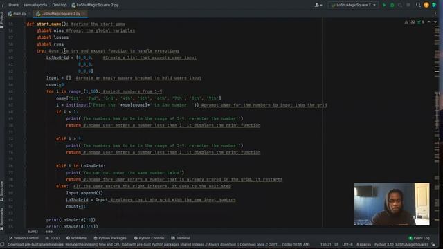Viewport: 443px width, 249px height.
Task: Place cursor on 'count+=1' line
Action: pyautogui.click(x=75, y=207)
